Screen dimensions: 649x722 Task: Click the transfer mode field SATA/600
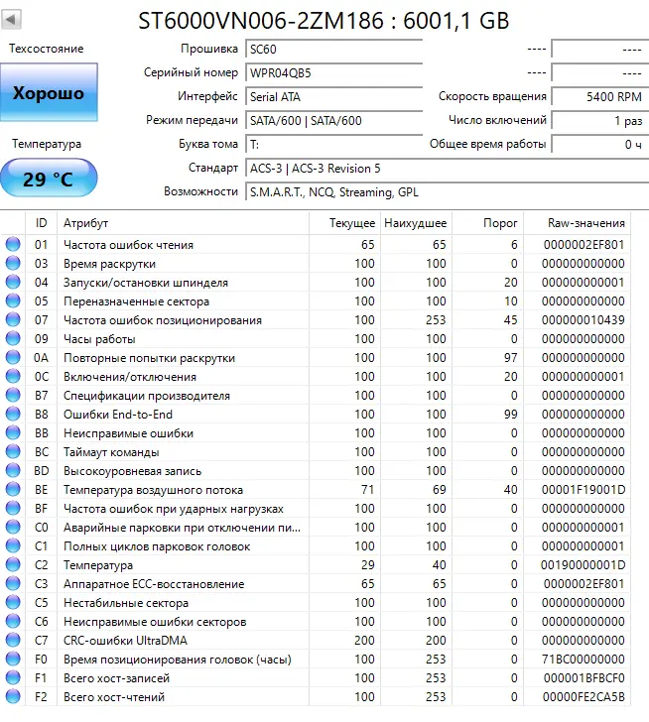(334, 121)
